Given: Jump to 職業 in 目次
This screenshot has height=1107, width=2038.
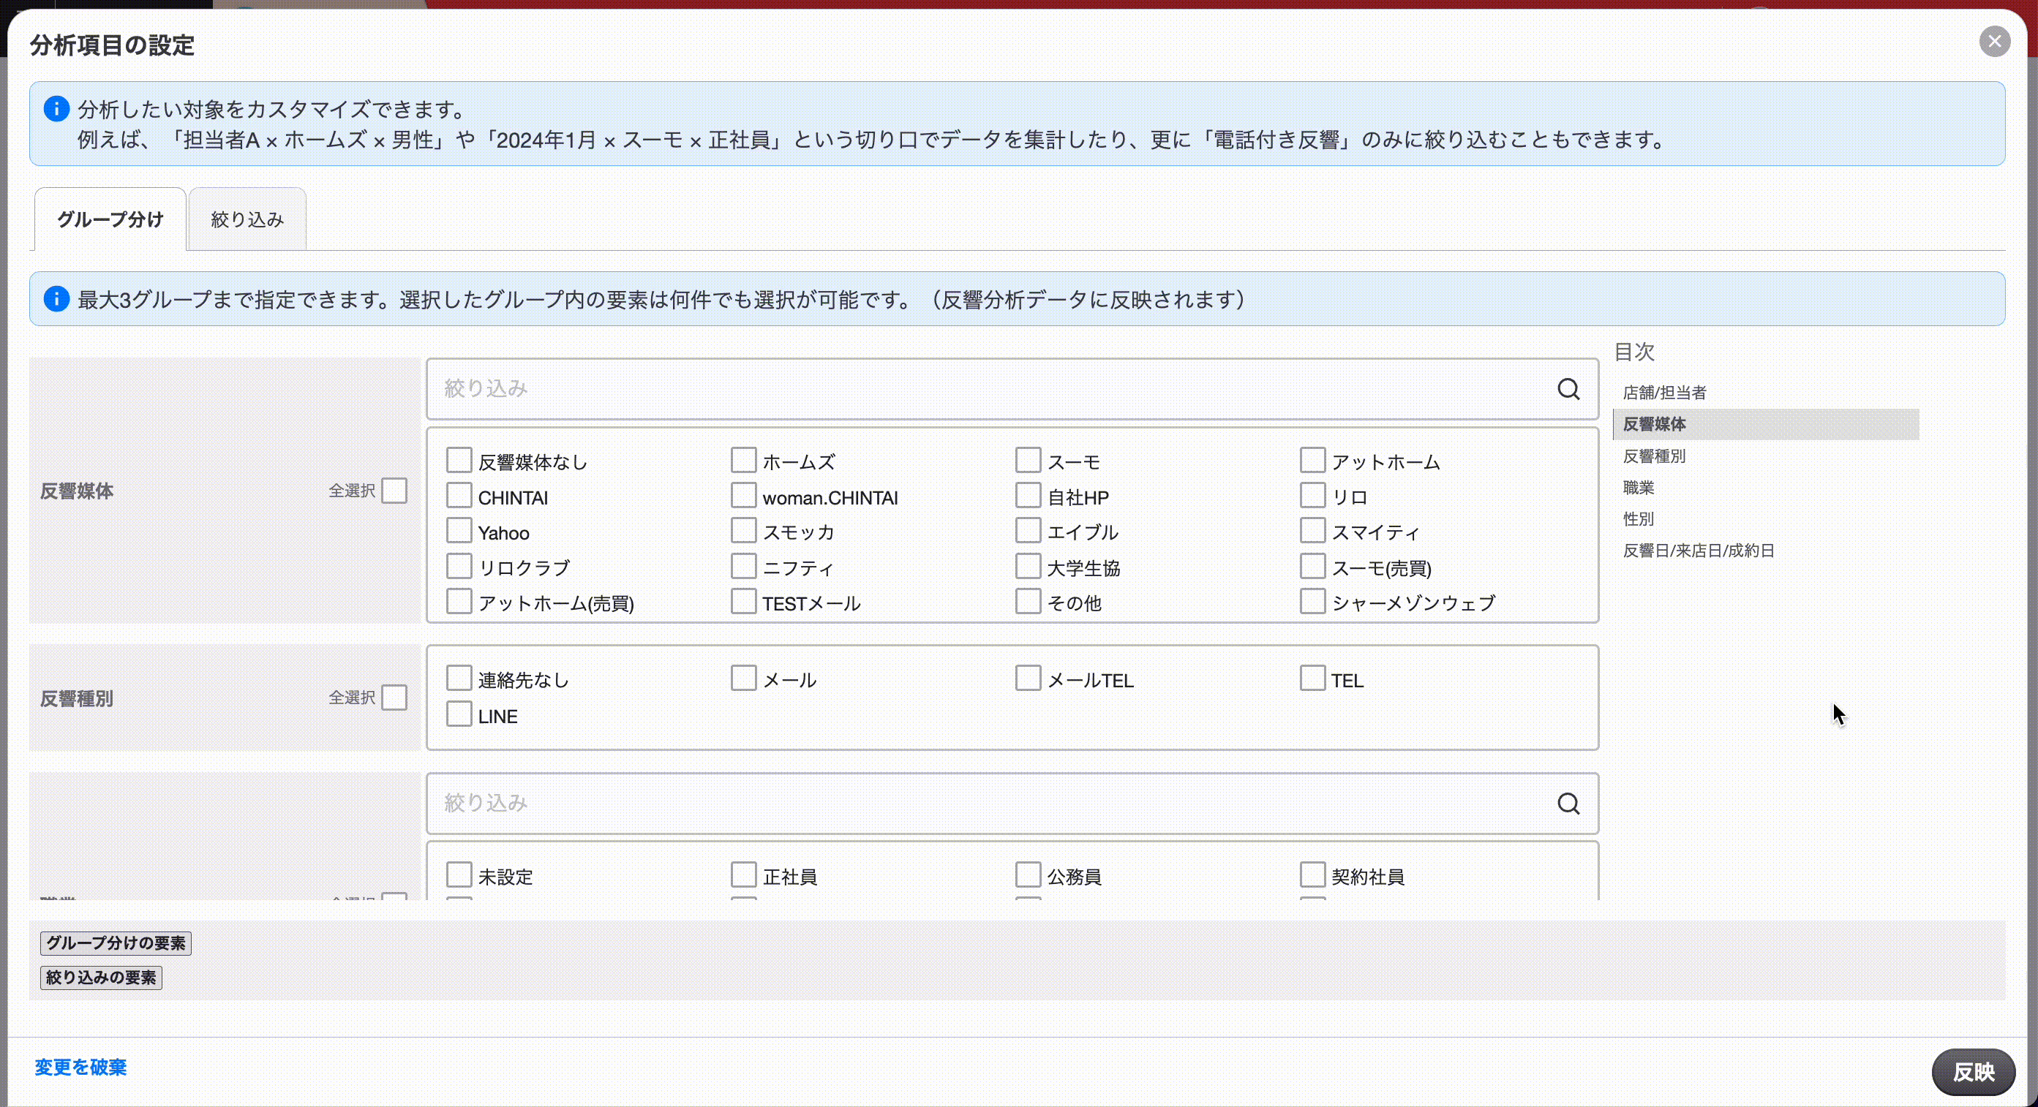Looking at the screenshot, I should pyautogui.click(x=1638, y=488).
